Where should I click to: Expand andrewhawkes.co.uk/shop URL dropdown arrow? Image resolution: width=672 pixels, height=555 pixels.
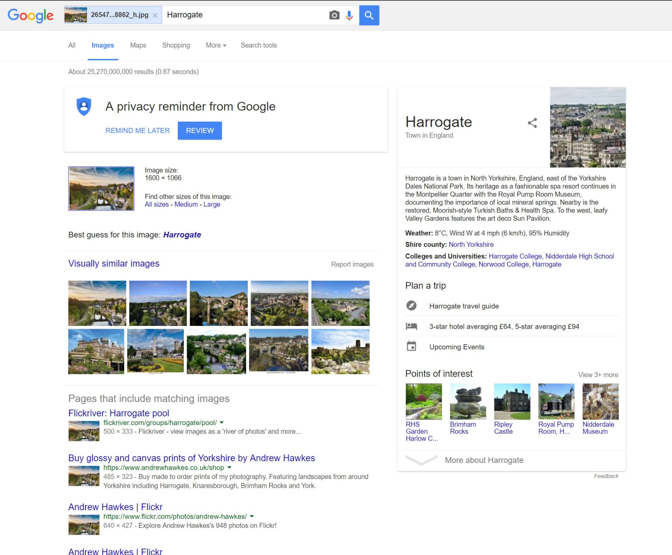point(229,467)
